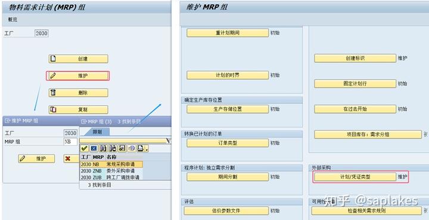
Task: Click the green checkmark copy icon
Action: coord(85,148)
